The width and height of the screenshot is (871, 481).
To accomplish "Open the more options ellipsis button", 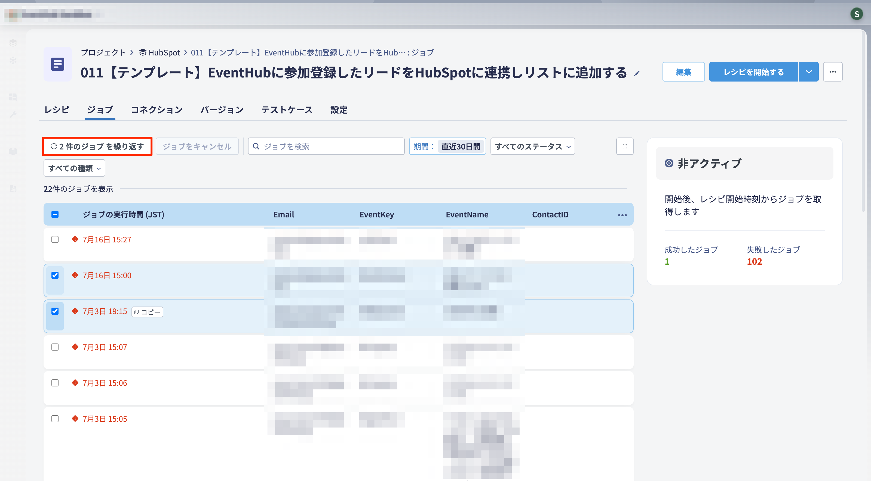I will click(x=832, y=71).
